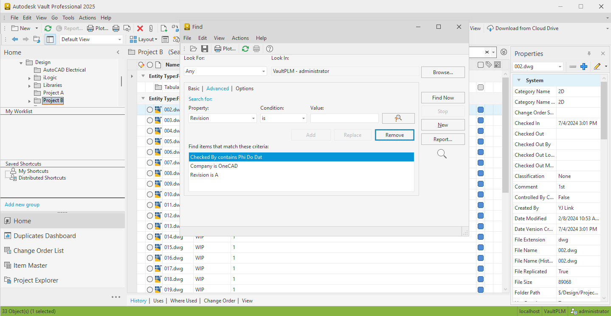The height and width of the screenshot is (316, 611).
Task: Toggle the blue checkbox in the 019.dwg row
Action: (481, 290)
